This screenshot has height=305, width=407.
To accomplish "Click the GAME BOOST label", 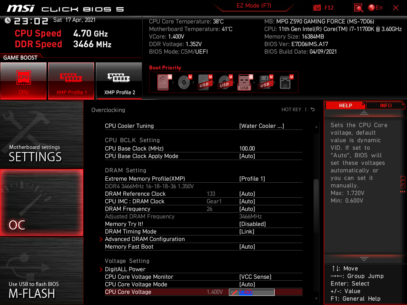I will tap(20, 58).
